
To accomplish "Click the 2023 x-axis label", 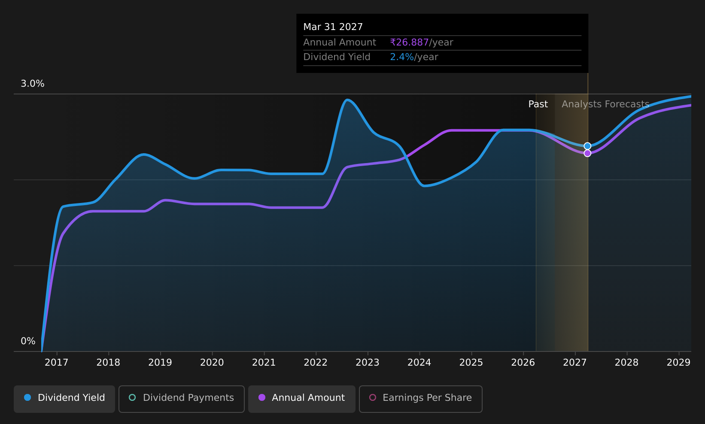I will pyautogui.click(x=368, y=363).
